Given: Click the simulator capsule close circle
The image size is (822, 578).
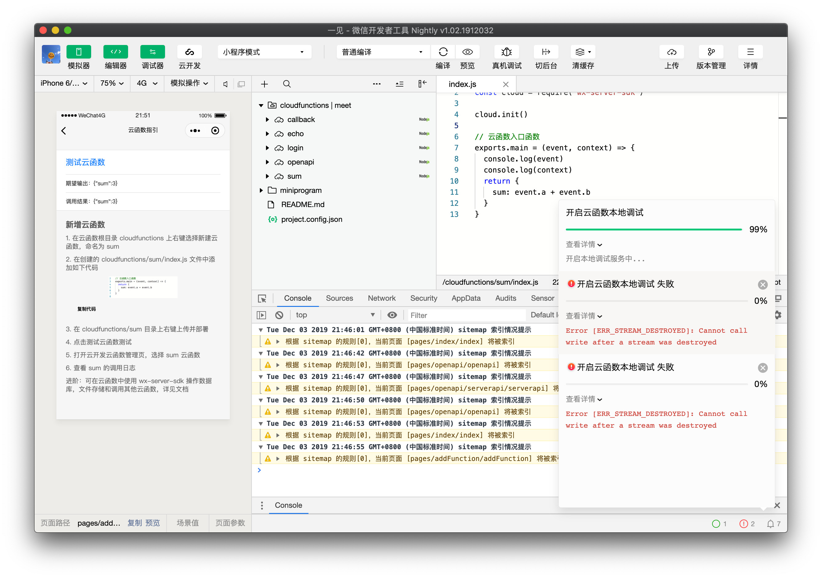Looking at the screenshot, I should [x=215, y=131].
